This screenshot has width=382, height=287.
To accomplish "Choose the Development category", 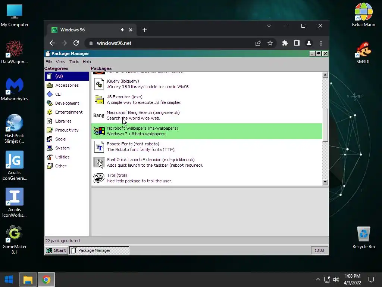I will tap(66, 103).
